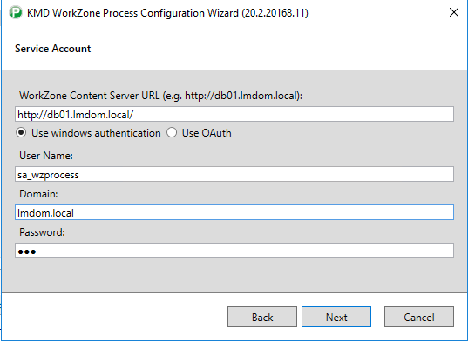The width and height of the screenshot is (468, 341).
Task: Click the 'User Name:' label
Action: click(x=46, y=156)
